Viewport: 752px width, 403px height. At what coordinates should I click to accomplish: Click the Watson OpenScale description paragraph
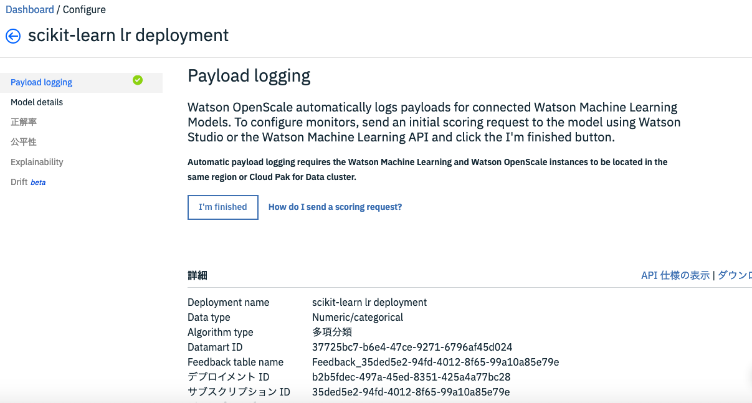click(434, 122)
